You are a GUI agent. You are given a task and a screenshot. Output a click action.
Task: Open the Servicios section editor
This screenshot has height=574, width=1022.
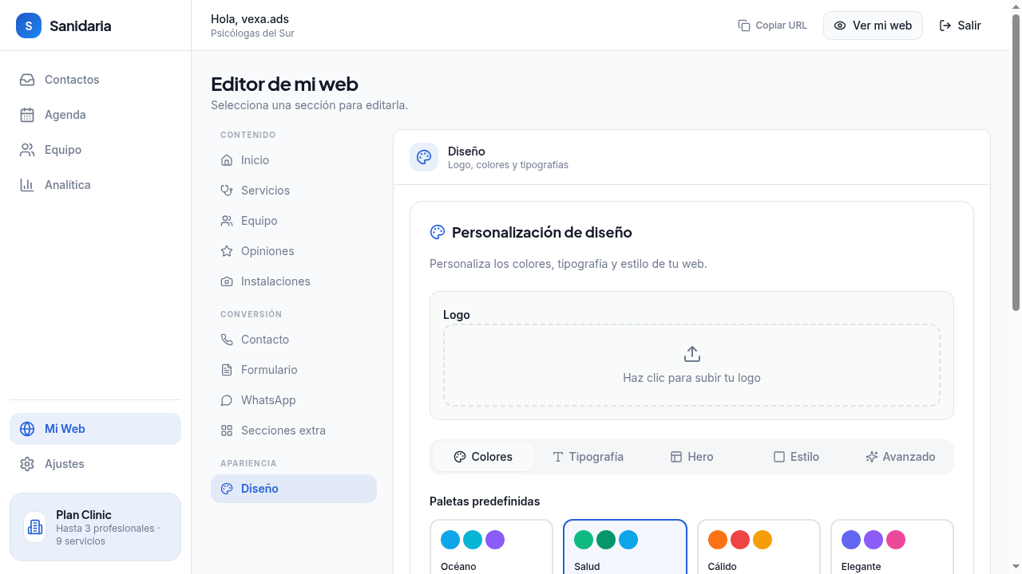click(x=294, y=191)
